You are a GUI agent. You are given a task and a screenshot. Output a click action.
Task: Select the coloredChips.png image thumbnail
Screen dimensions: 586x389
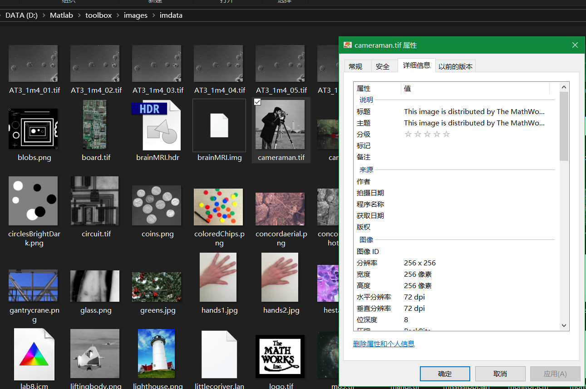tap(218, 207)
